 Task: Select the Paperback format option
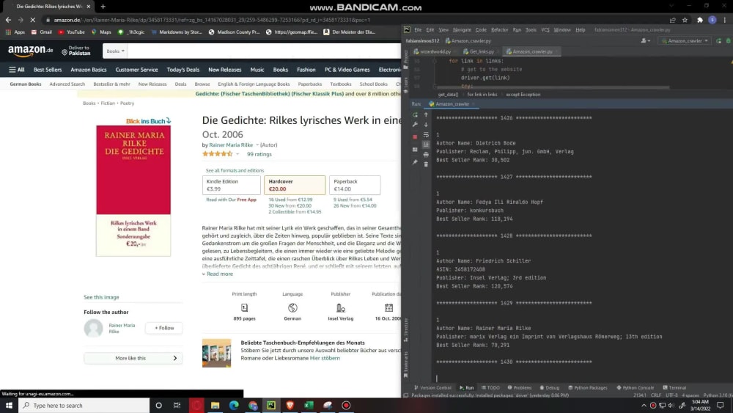click(x=354, y=185)
